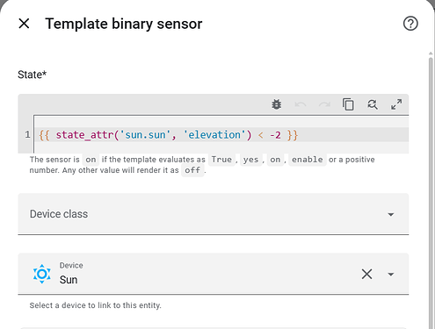The width and height of the screenshot is (435, 329).
Task: Click the 'Template binary sensor' title
Action: pyautogui.click(x=124, y=24)
